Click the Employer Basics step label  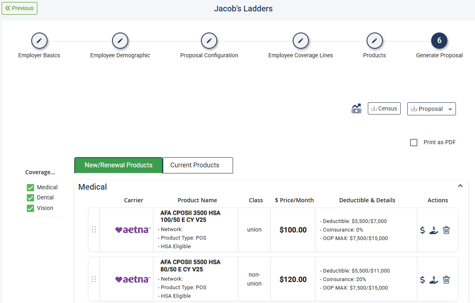[39, 56]
